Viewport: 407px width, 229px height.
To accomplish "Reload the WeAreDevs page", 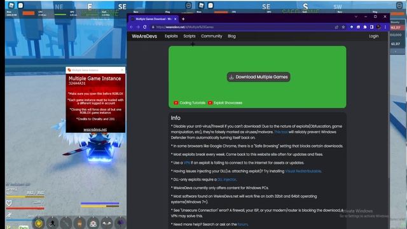I will 144,27.
